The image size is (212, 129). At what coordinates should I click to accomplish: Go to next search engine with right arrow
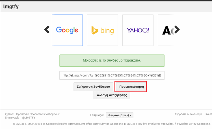(x=177, y=29)
